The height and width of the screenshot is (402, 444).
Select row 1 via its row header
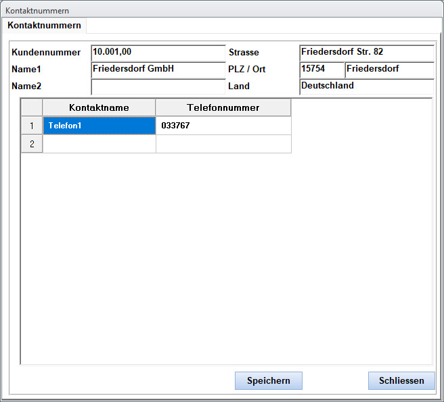click(x=32, y=126)
